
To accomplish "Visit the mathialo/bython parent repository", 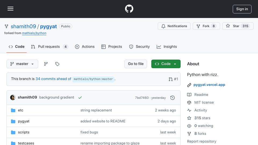I will [x=34, y=33].
